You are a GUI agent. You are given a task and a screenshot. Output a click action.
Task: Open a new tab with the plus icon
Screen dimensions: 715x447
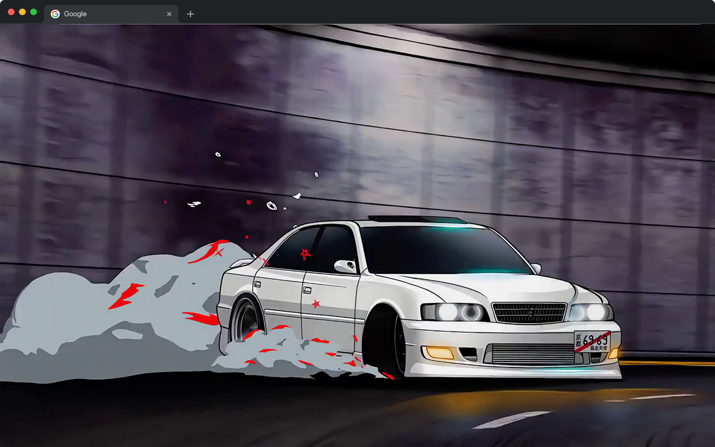point(190,13)
